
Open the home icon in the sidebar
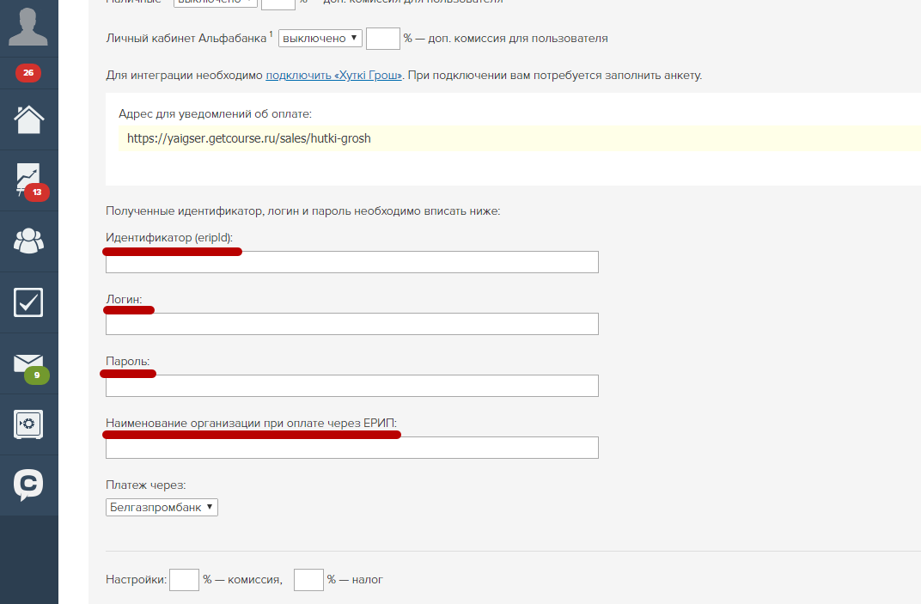[x=29, y=119]
